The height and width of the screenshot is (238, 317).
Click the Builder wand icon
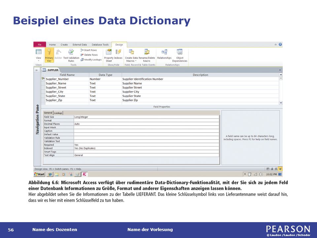click(x=58, y=52)
